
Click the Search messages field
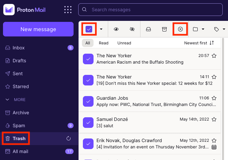pyautogui.click(x=150, y=10)
